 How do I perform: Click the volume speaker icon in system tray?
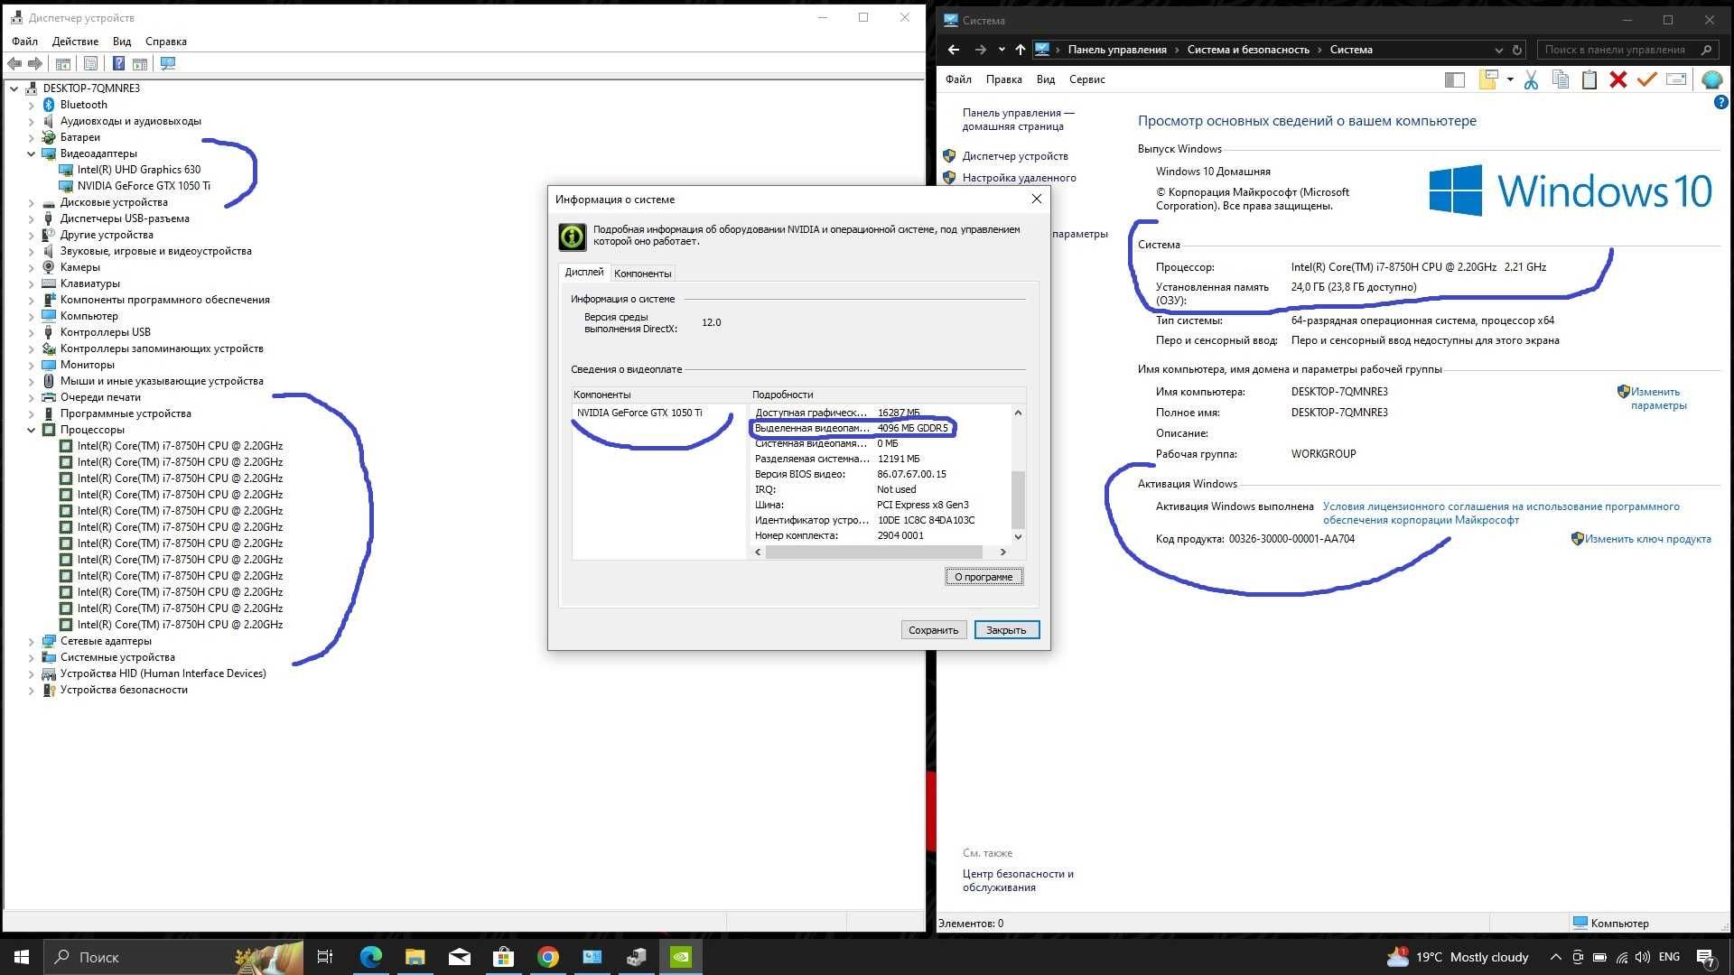coord(1642,957)
